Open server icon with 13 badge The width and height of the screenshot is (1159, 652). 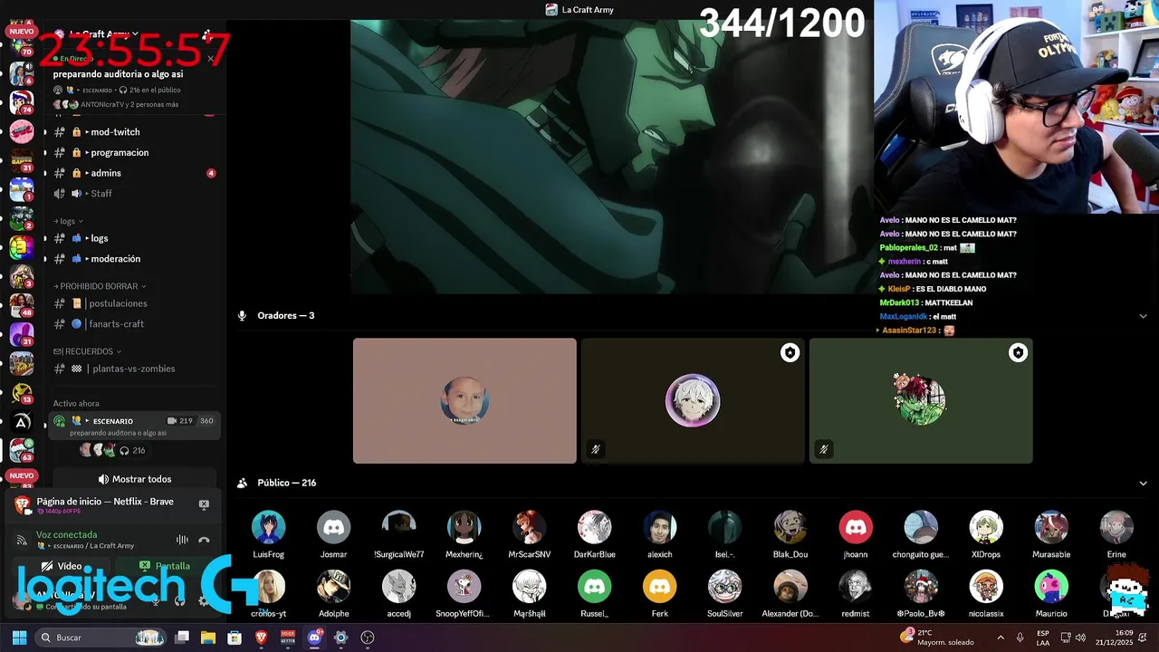22,393
